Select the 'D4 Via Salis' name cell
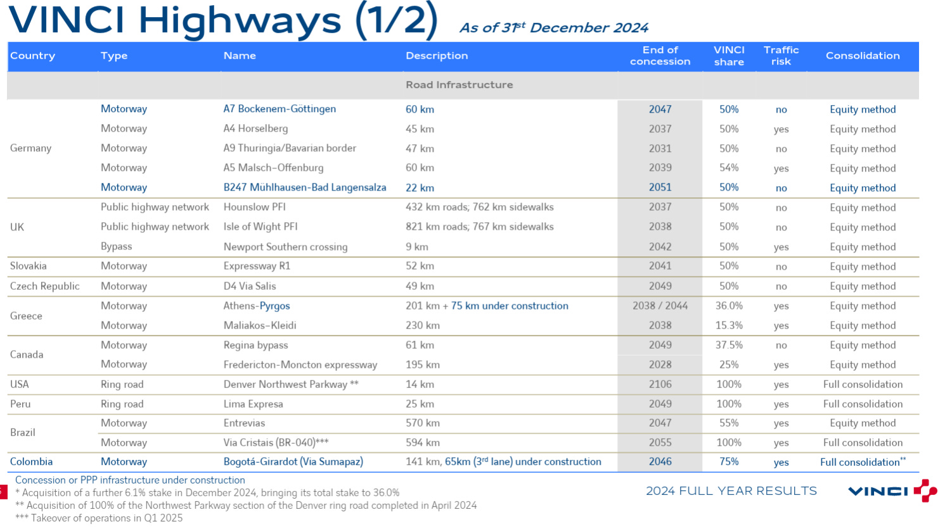This screenshot has width=945, height=531. pyautogui.click(x=250, y=286)
